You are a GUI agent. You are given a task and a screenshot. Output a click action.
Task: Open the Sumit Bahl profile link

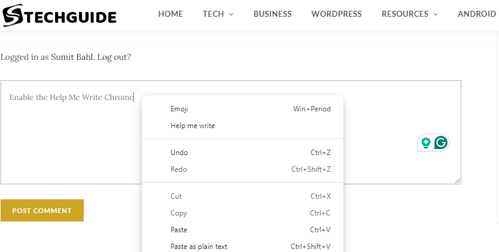click(72, 57)
